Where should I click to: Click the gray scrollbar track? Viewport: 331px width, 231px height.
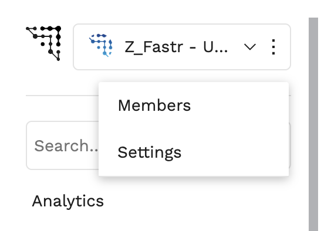pyautogui.click(x=313, y=124)
